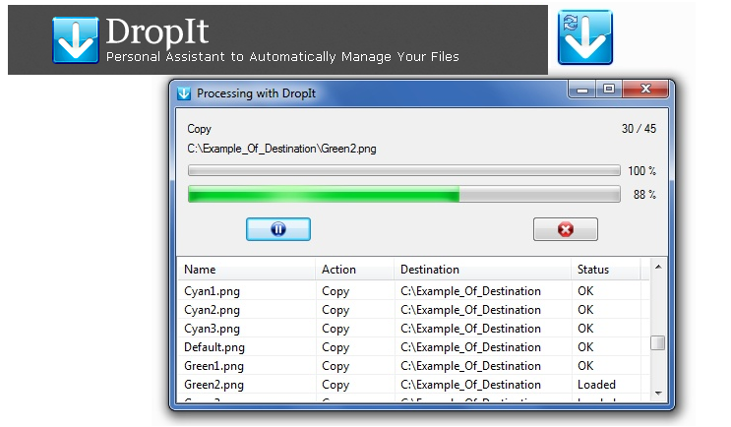
Task: Click the 100 % file progress value
Action: 641,171
